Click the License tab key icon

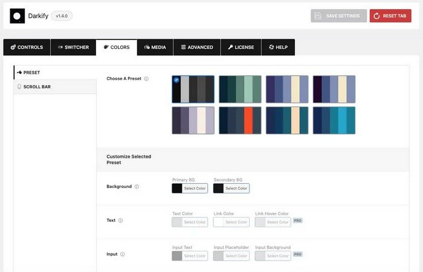click(x=230, y=47)
